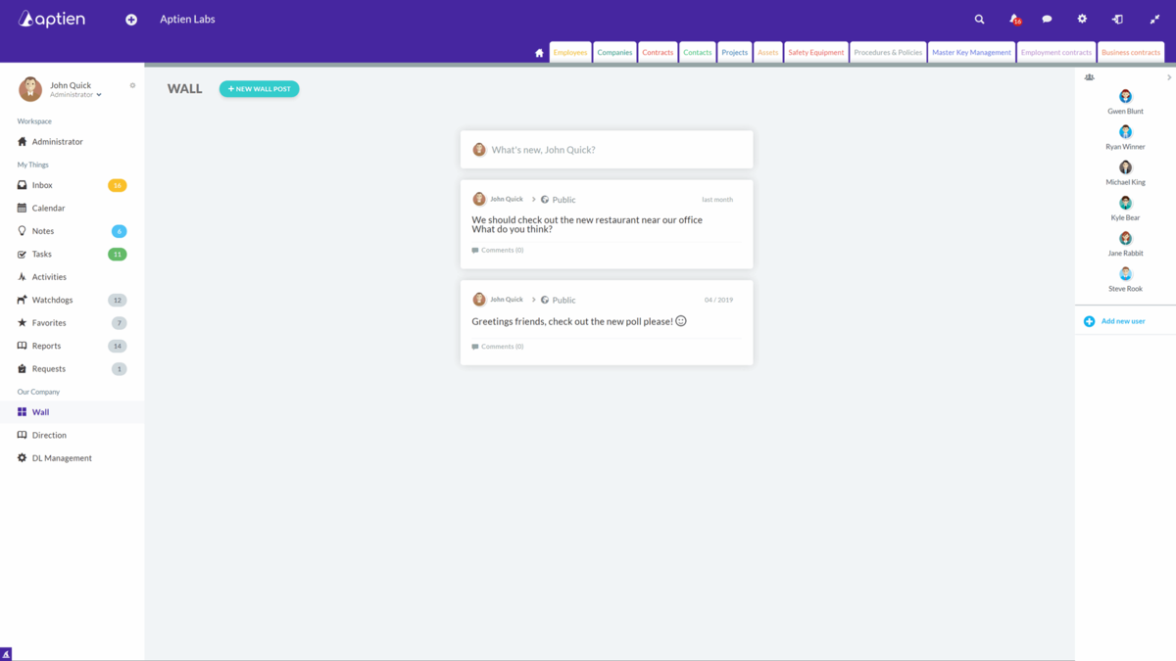1176x661 pixels.
Task: Open the settings gear in top bar
Action: click(1082, 19)
